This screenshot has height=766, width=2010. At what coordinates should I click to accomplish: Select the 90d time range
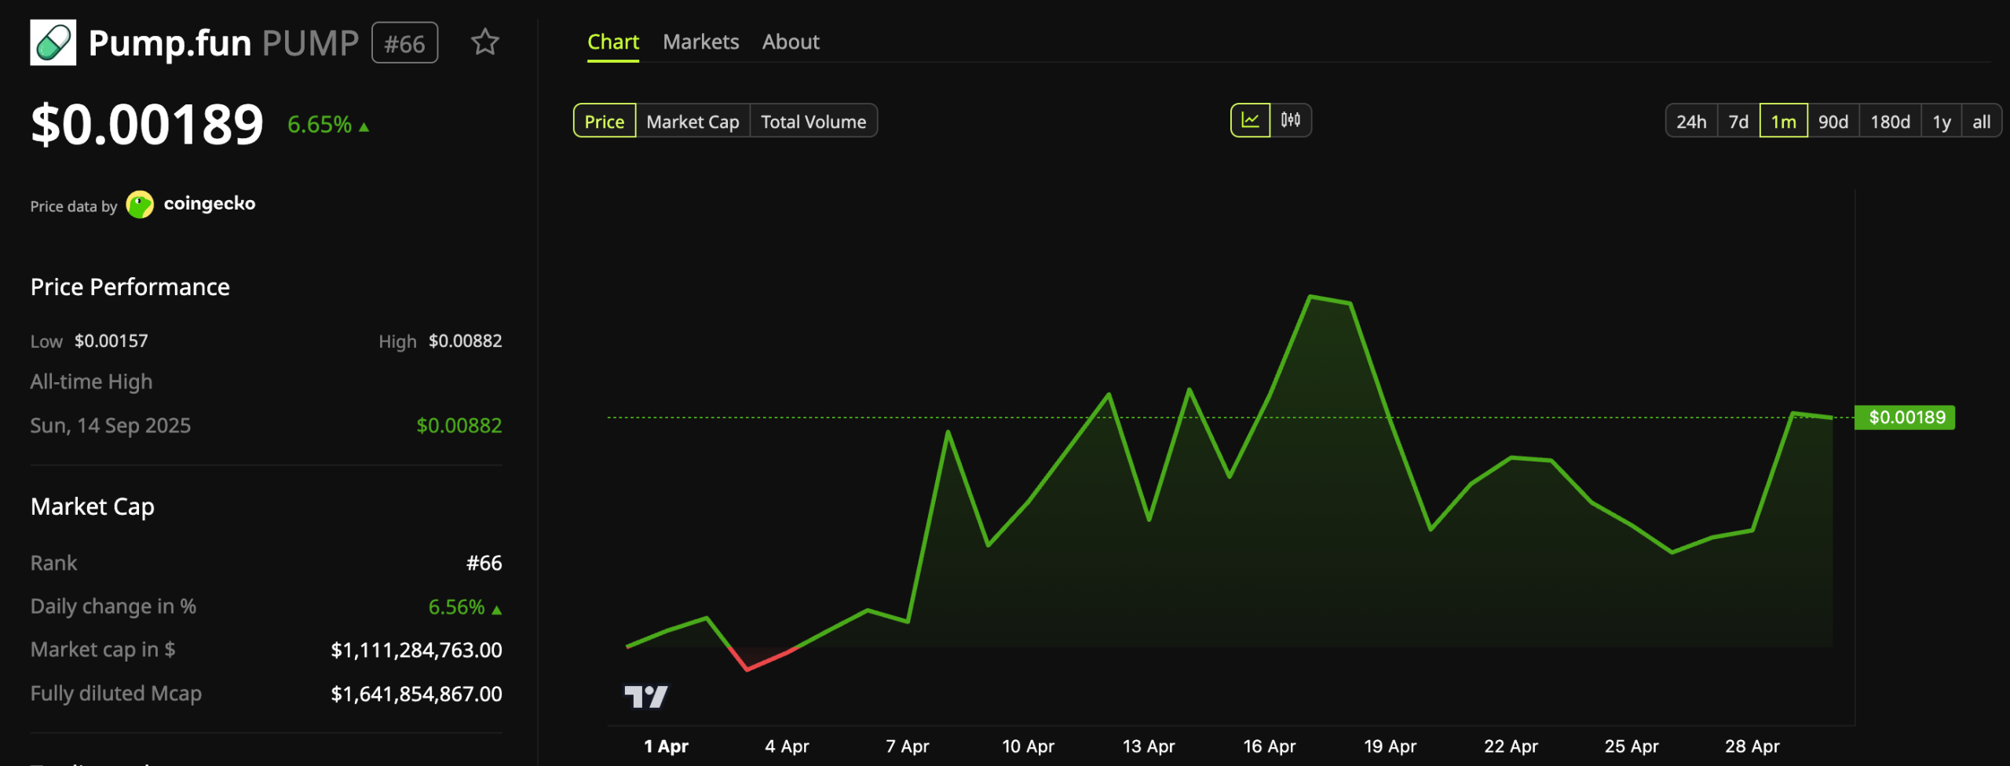[1833, 121]
